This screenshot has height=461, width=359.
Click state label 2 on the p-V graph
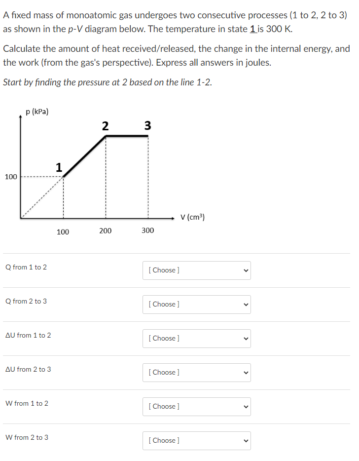pyautogui.click(x=105, y=126)
